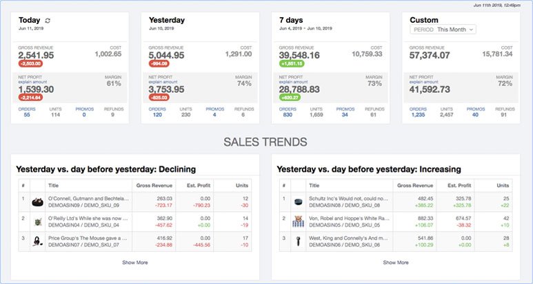Sort declining table by Gross Revenue header
Screen dimensions: 533x284
click(154, 186)
